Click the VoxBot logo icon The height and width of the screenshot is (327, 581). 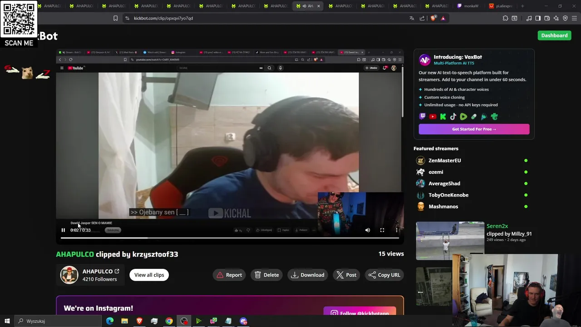(424, 60)
